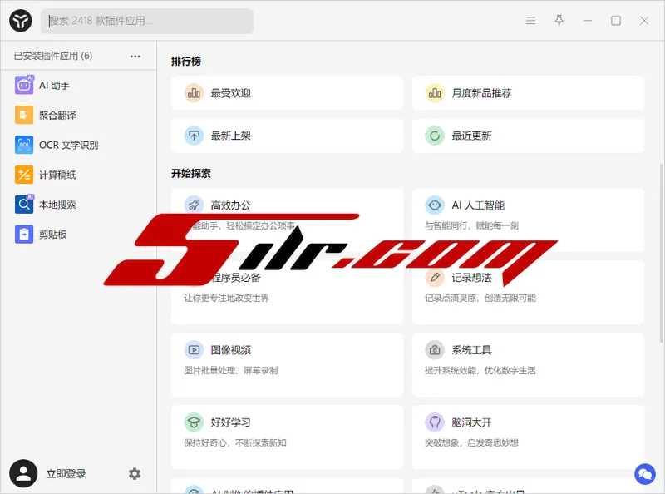Click 记录想法 pencil icon
This screenshot has height=494, width=665.
[x=435, y=278]
